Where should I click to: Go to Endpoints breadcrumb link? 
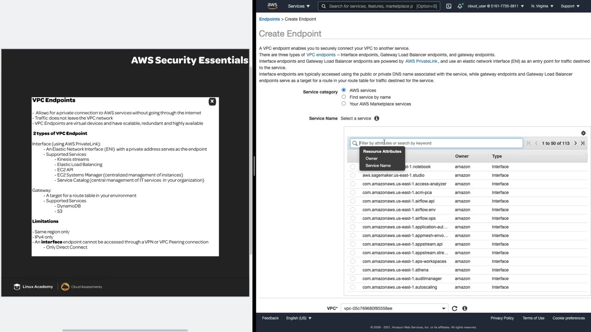(x=270, y=19)
